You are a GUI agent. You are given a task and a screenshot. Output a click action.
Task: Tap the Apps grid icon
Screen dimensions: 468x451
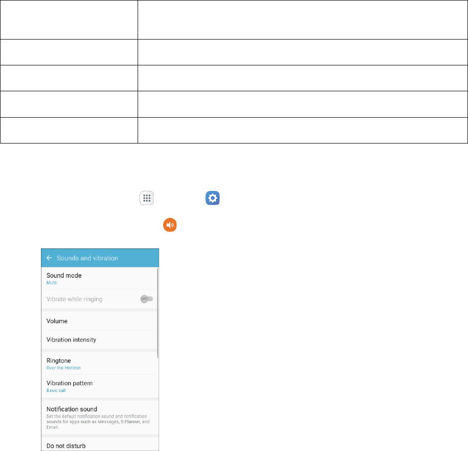(x=146, y=198)
